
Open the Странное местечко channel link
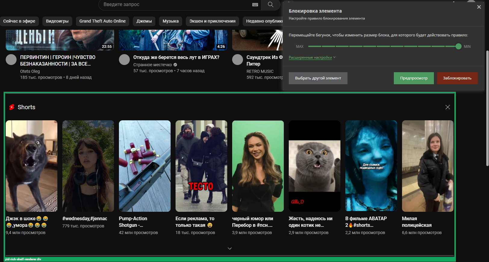coord(153,65)
